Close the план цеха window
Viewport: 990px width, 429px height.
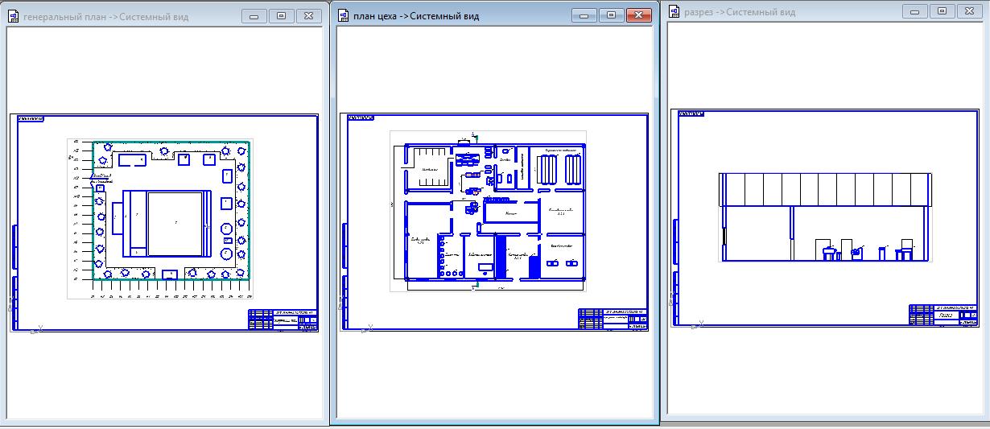pos(638,15)
